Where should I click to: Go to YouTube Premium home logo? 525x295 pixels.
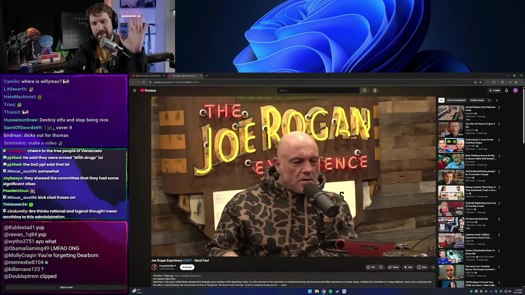pos(148,90)
